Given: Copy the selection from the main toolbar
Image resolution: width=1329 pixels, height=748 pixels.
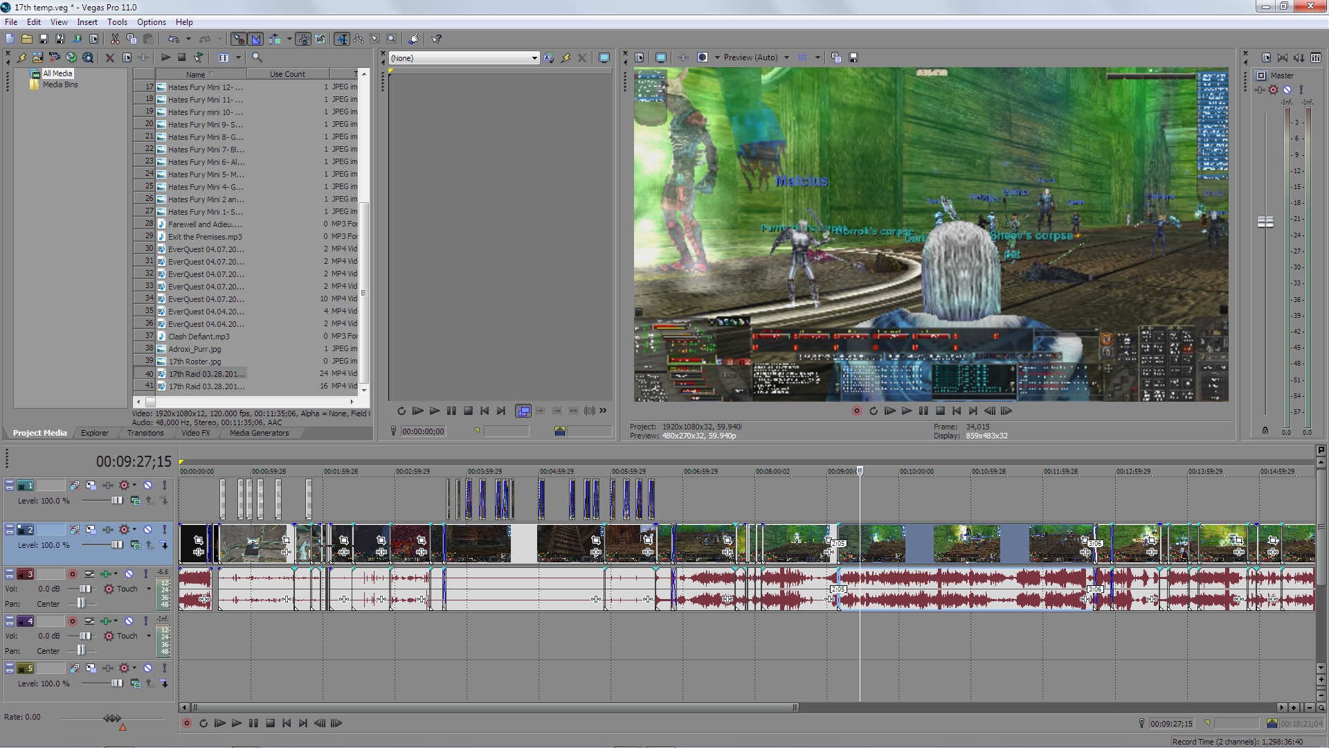Looking at the screenshot, I should [132, 39].
